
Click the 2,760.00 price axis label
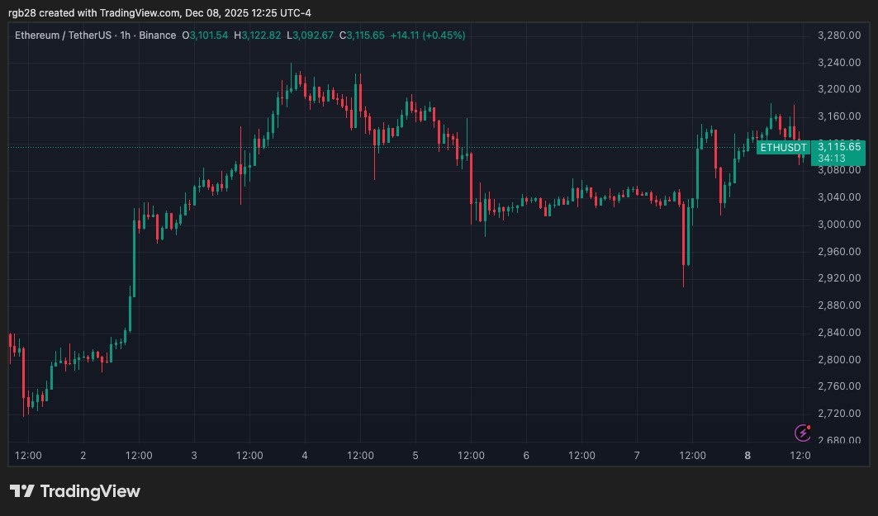[839, 386]
